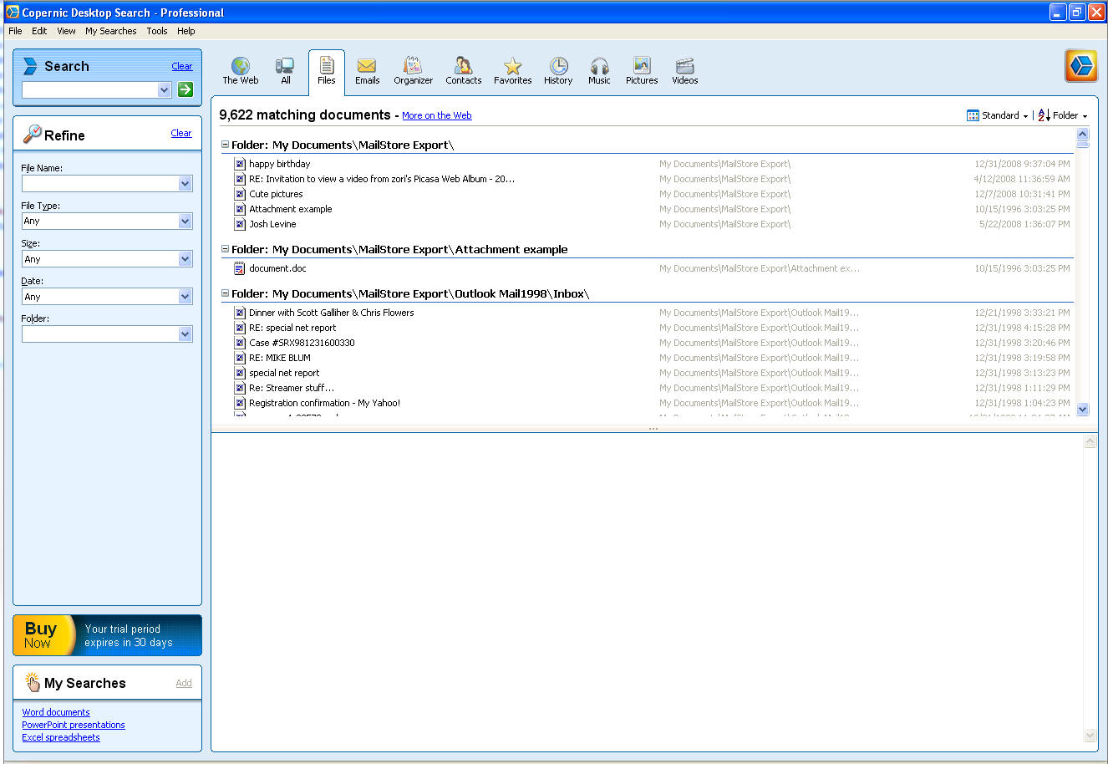Open the My Searches menu
The image size is (1108, 764).
point(110,31)
